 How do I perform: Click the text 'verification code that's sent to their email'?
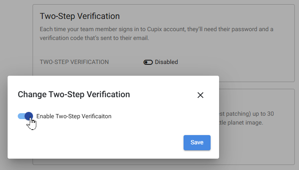tap(94, 38)
